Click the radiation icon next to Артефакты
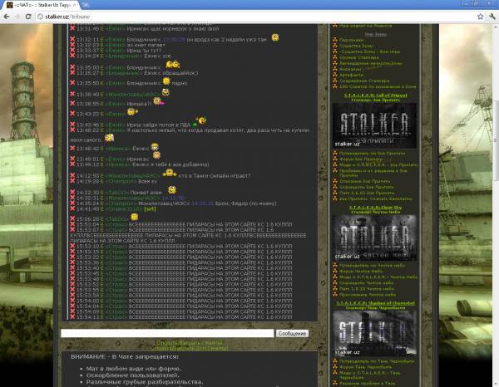 [335, 73]
